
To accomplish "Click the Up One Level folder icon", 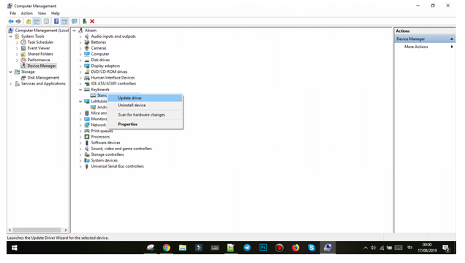I will pyautogui.click(x=29, y=21).
